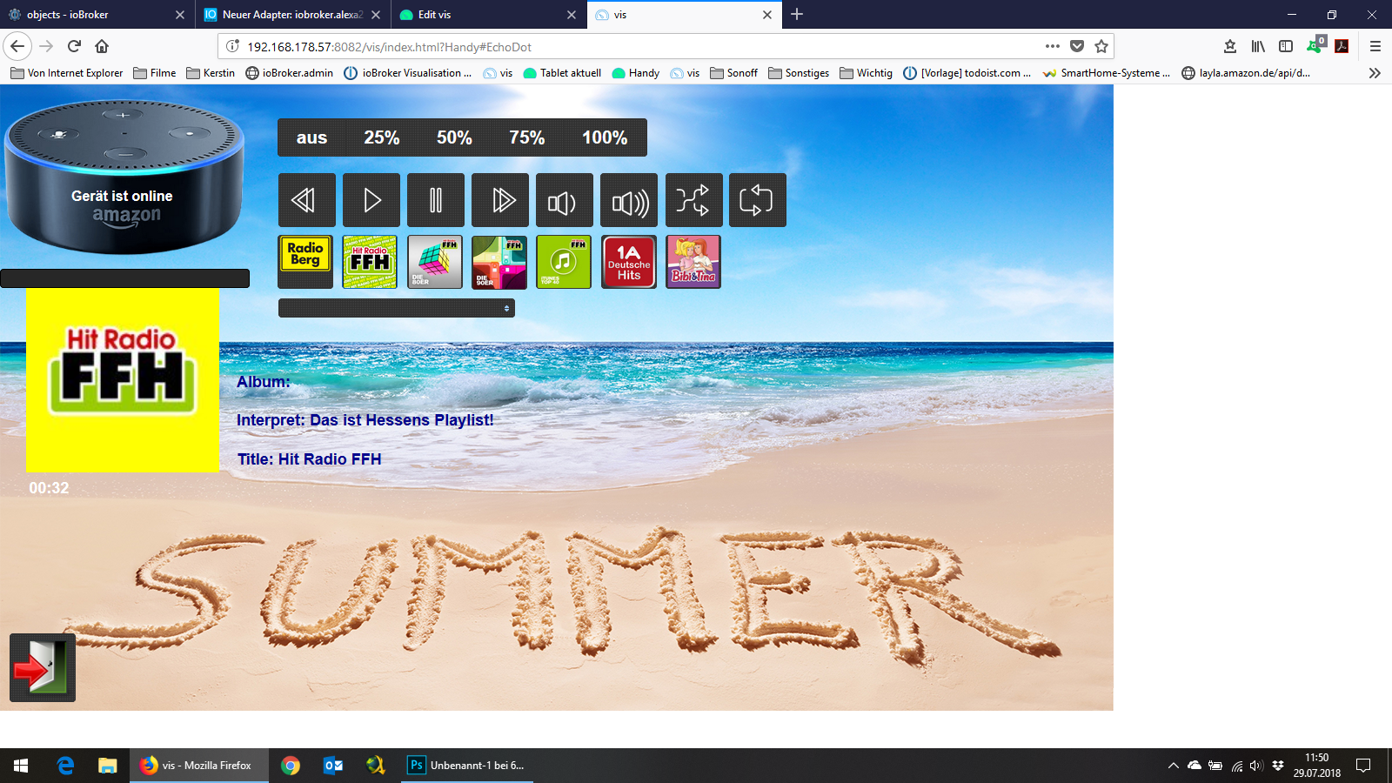Open Chrome from the taskbar

click(x=291, y=766)
